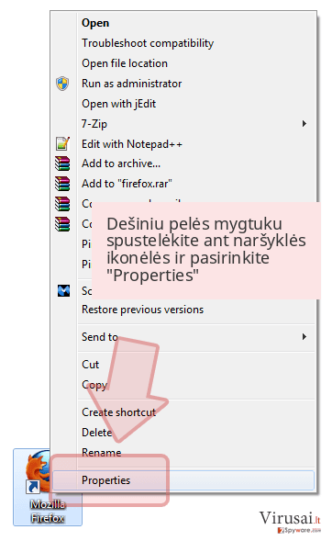Click the WinRAR icon next to Add to archive
332x541 pixels.
click(62, 163)
